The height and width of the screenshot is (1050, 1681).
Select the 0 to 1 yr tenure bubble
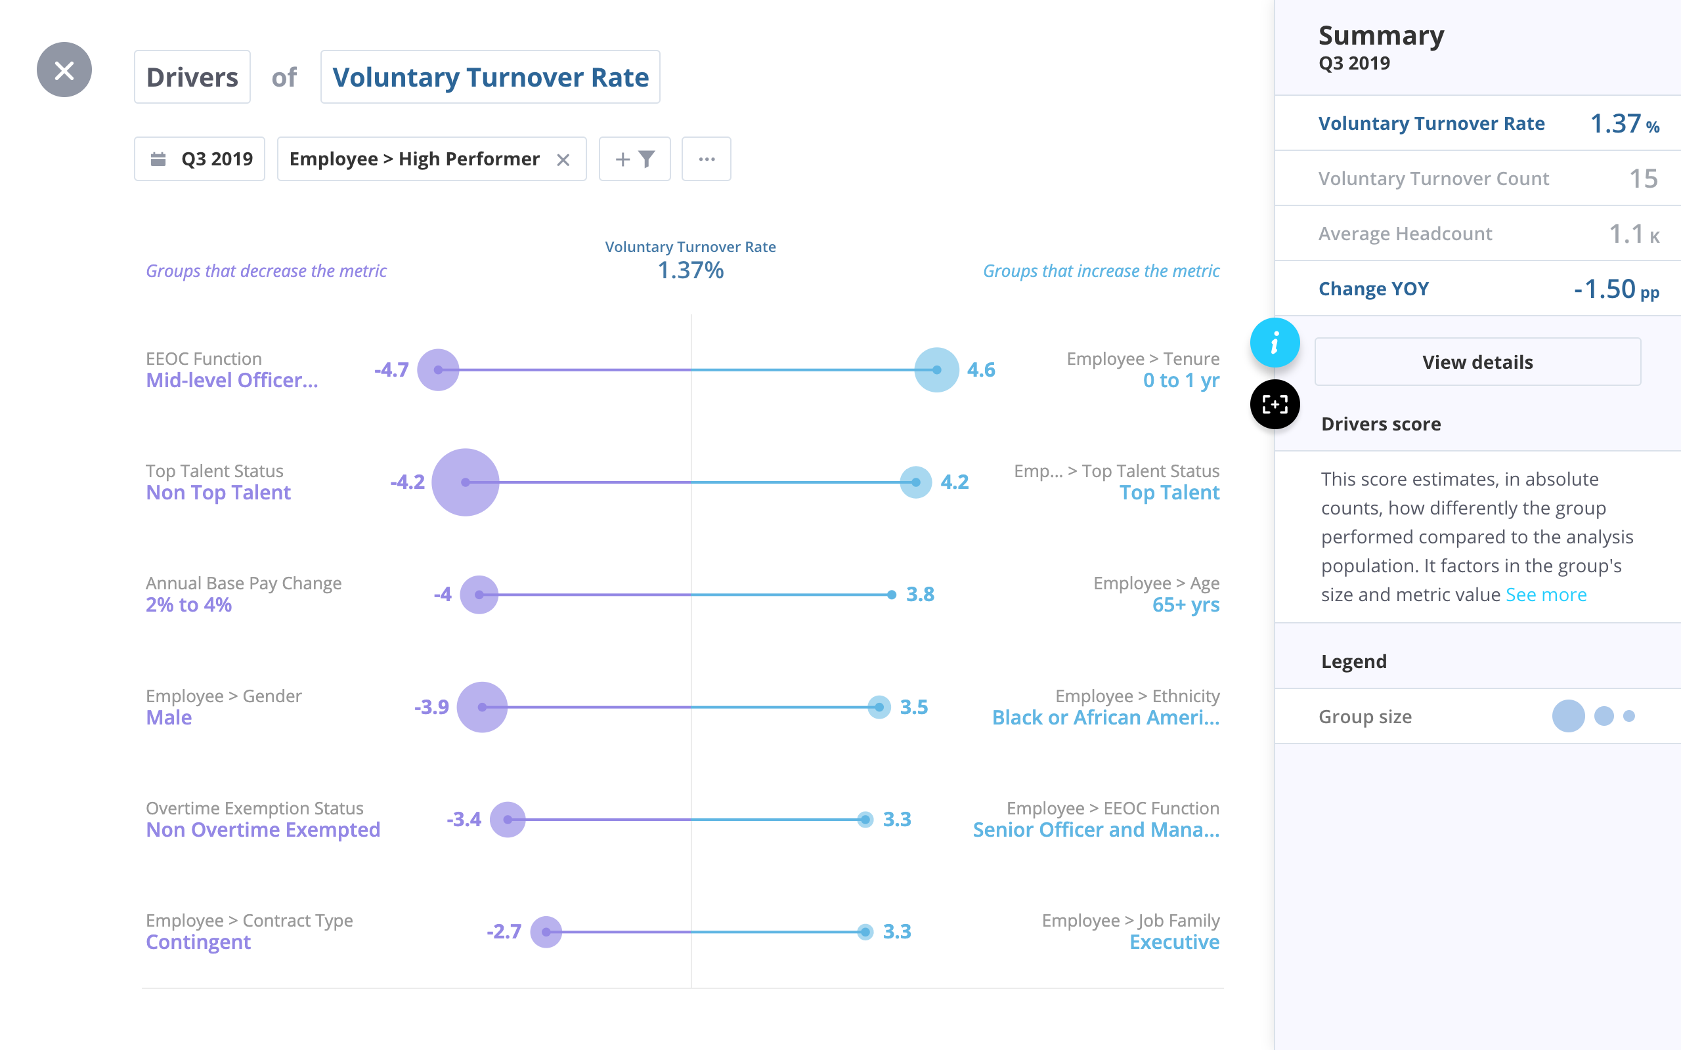click(x=937, y=370)
